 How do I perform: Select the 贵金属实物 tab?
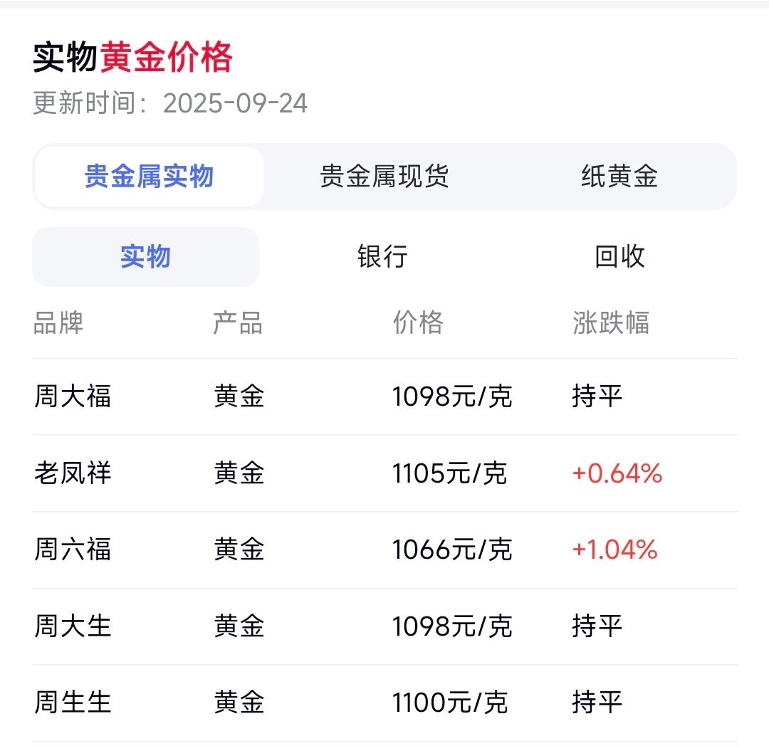tap(149, 177)
